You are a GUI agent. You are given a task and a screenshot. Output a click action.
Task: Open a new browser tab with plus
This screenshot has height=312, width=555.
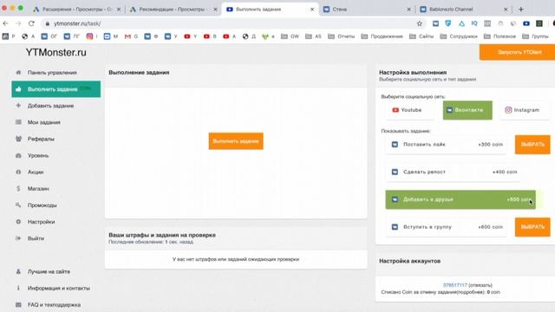coord(520,10)
